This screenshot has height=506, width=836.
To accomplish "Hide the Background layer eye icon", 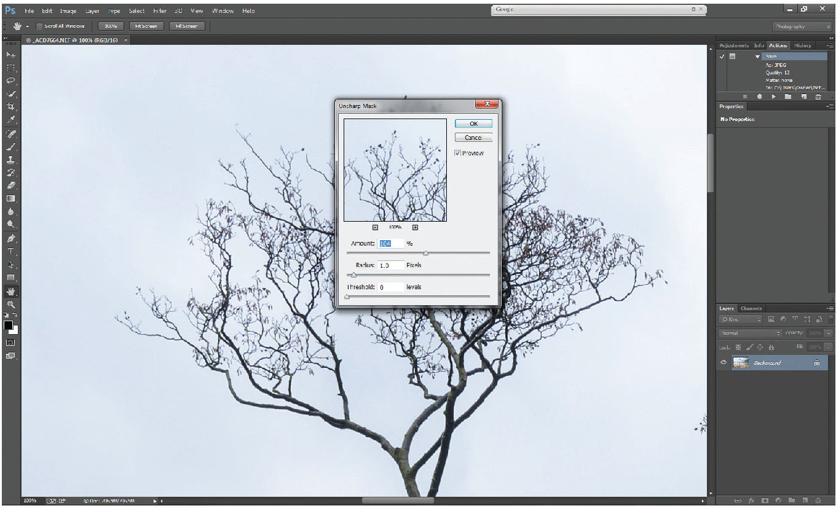I will pyautogui.click(x=724, y=363).
